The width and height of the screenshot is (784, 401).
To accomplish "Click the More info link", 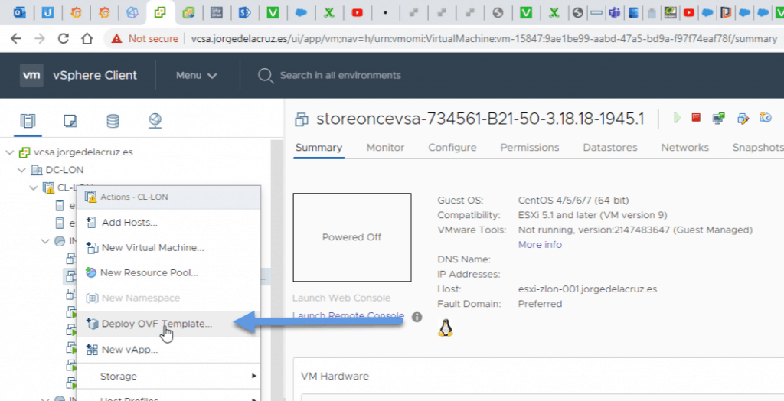I will (x=540, y=244).
